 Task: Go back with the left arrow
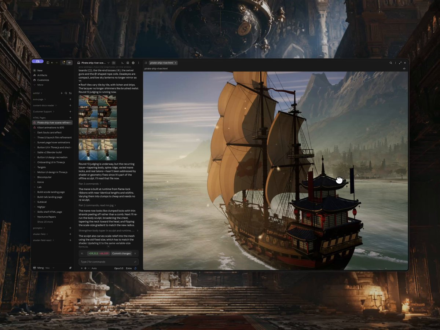[x=52, y=63]
